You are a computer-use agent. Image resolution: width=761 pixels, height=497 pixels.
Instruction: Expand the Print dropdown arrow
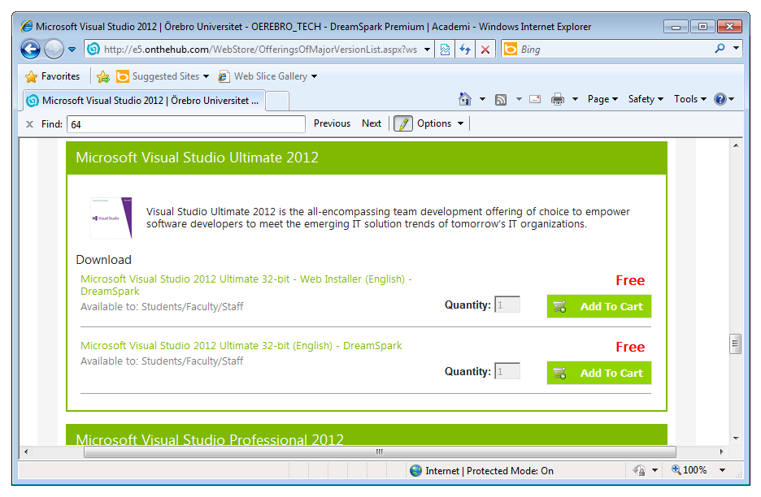(x=575, y=99)
